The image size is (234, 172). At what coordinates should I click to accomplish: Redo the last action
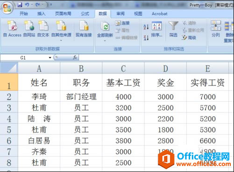(x=37, y=5)
